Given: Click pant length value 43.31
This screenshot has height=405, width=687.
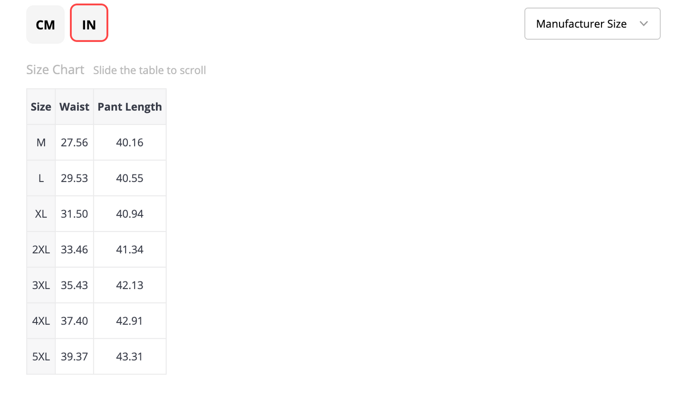Looking at the screenshot, I should [130, 356].
